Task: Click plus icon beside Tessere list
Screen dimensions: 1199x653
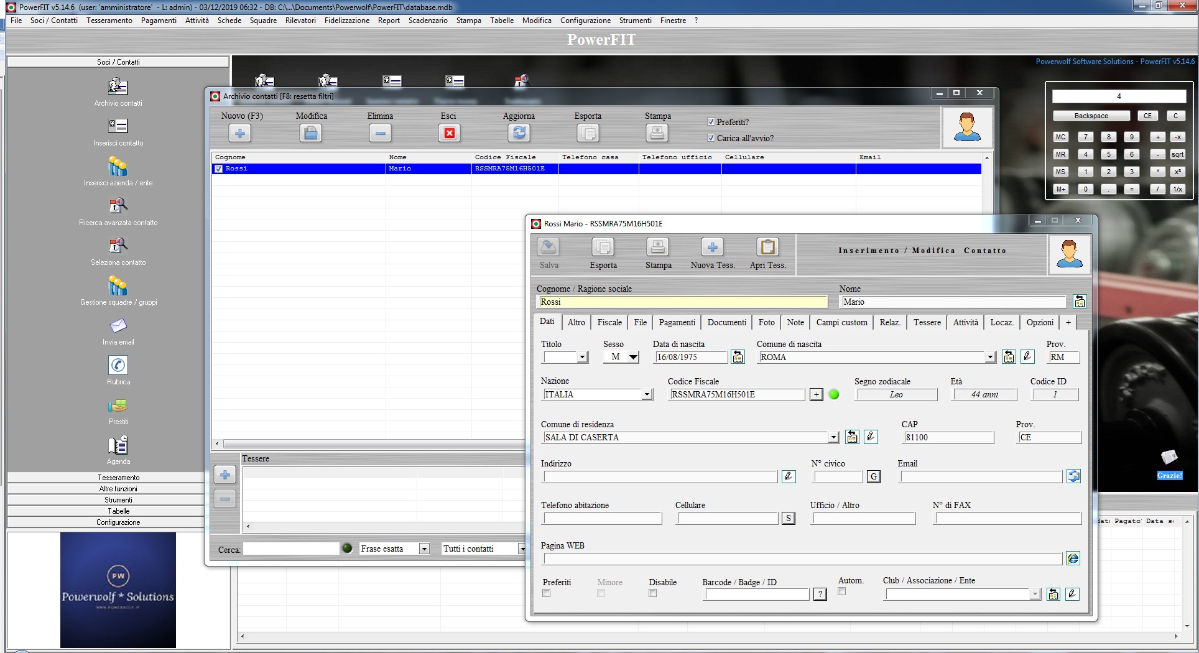Action: 225,475
